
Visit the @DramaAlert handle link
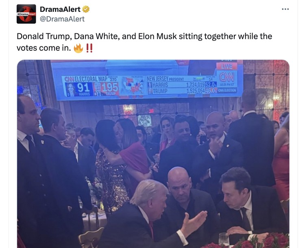(x=62, y=19)
